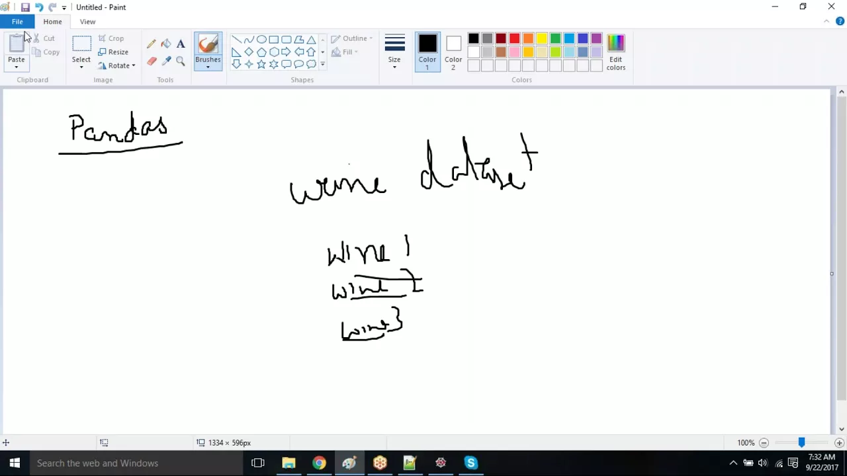Screen dimensions: 847x476
Task: Choose the Right arrow shape
Action: click(x=287, y=52)
